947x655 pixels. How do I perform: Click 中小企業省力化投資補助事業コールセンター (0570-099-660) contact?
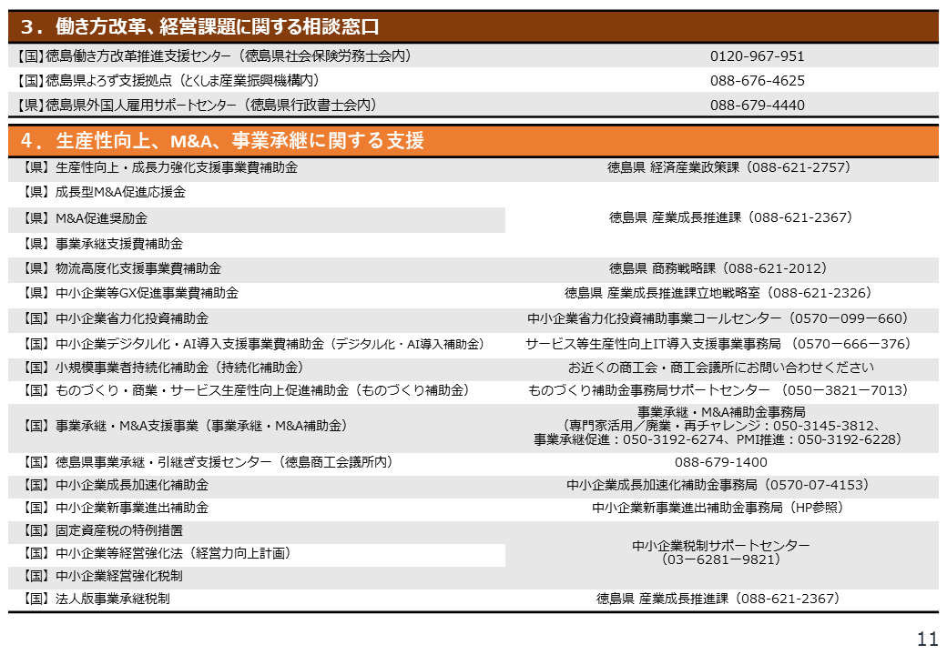point(718,318)
